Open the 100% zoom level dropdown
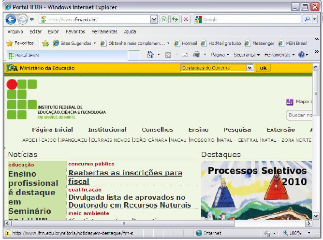The image size is (323, 240). point(309,233)
